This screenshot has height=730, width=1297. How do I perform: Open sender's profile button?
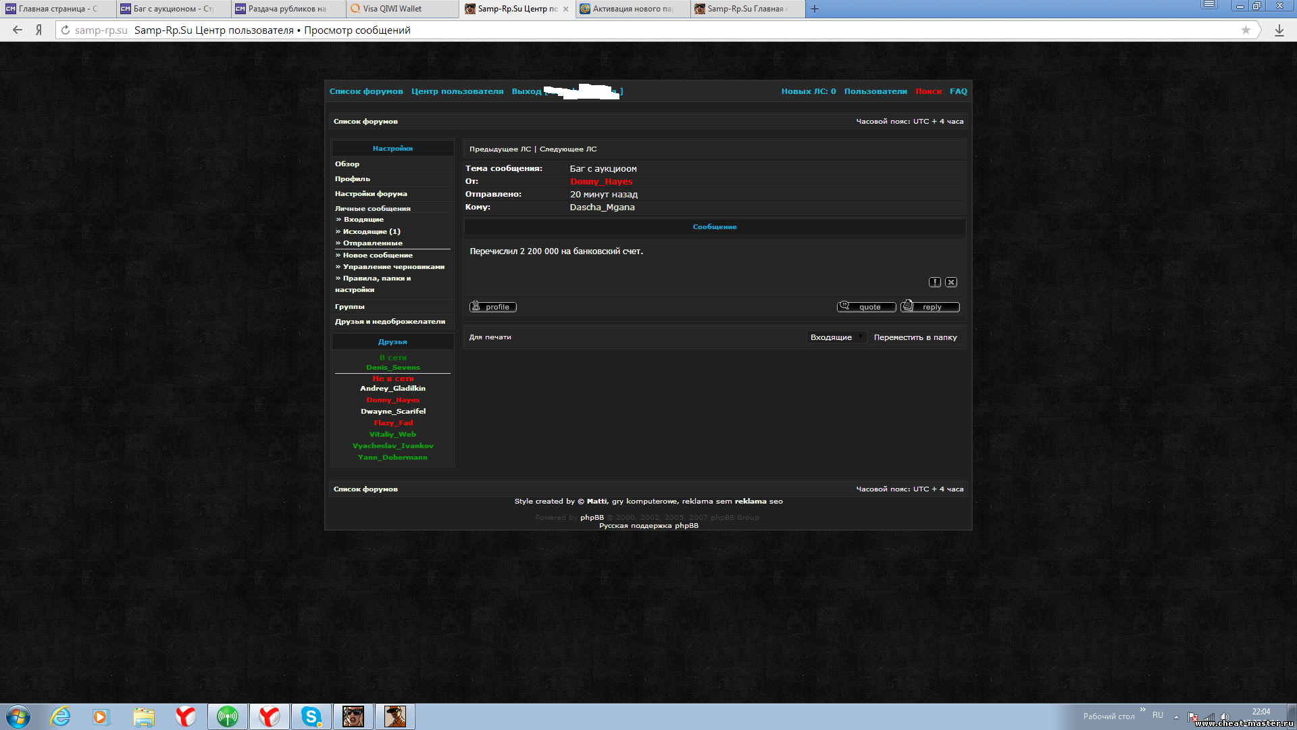[x=493, y=307]
